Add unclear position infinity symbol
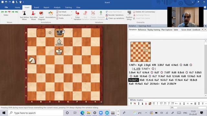The image size is (207, 116). (191, 103)
